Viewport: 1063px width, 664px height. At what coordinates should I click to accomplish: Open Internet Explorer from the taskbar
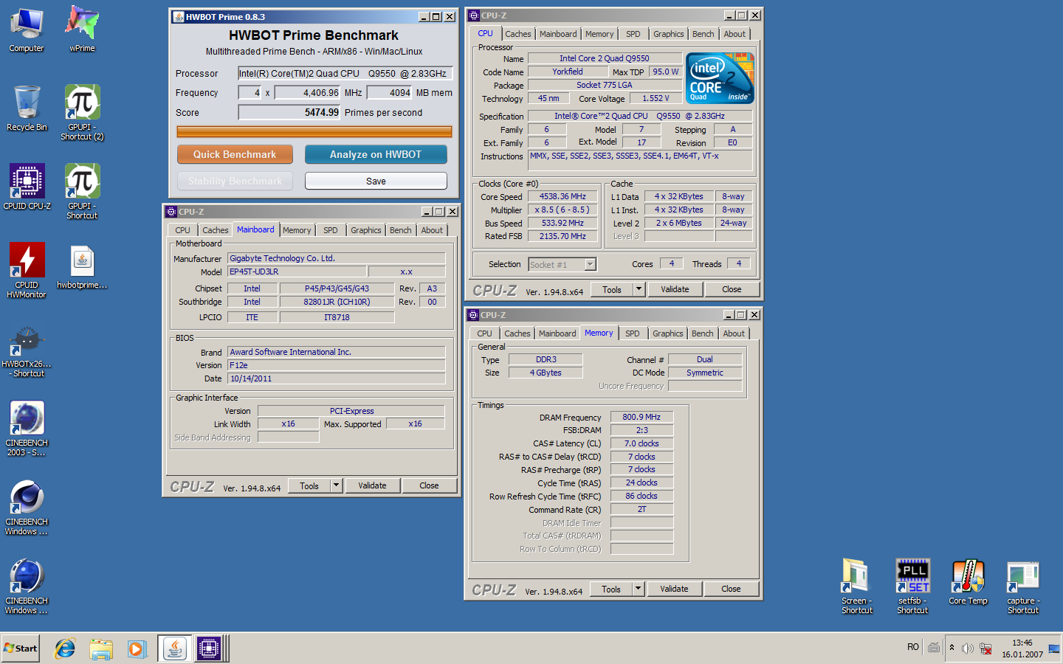click(x=65, y=649)
